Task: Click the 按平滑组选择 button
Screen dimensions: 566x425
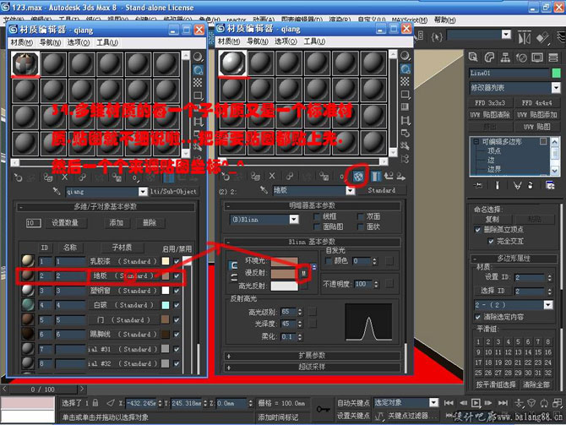Action: (496, 385)
